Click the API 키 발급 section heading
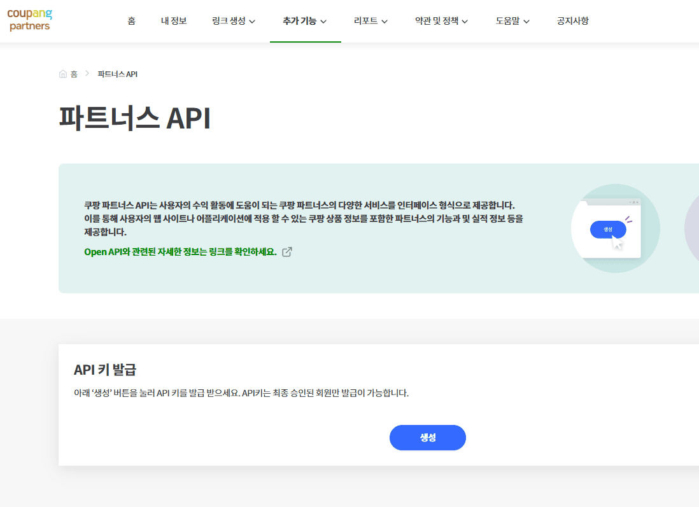The height and width of the screenshot is (507, 699). [x=105, y=370]
